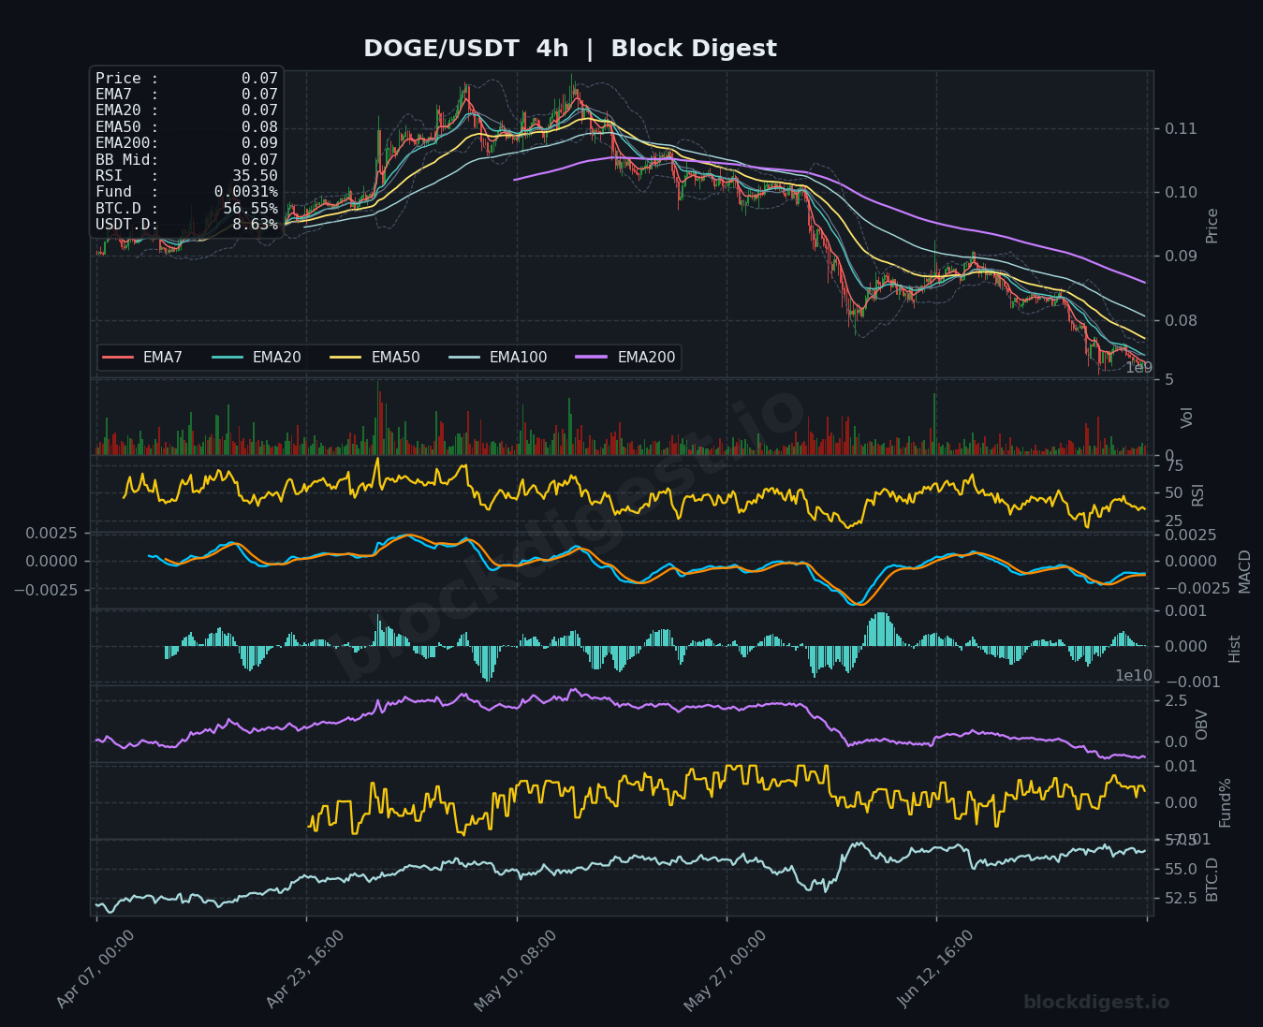Click the purple EMA200 legend line swatch
Image resolution: width=1263 pixels, height=1027 pixels.
(x=593, y=358)
